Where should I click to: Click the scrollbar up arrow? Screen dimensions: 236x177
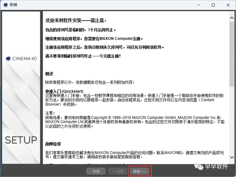tap(232, 18)
